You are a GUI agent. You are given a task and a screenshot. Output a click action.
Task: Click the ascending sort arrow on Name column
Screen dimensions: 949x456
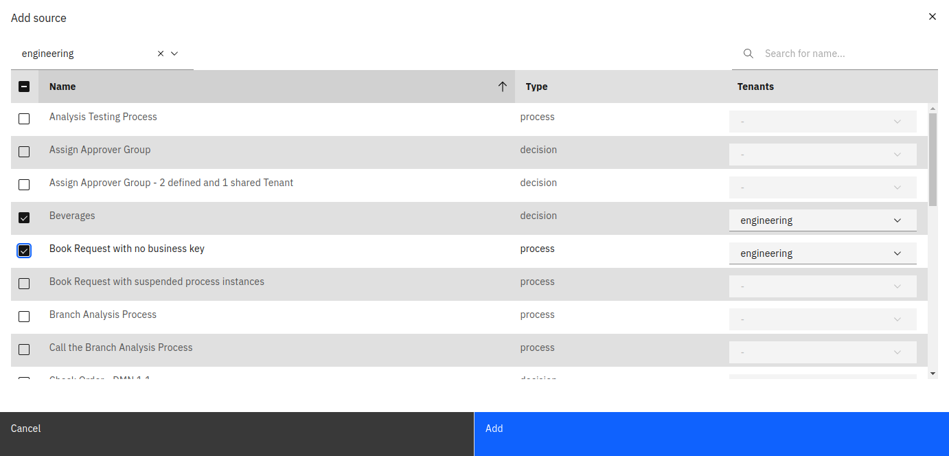[x=502, y=87]
